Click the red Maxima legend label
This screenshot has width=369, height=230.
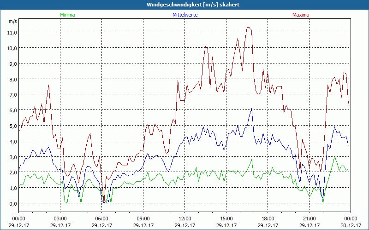pos(300,15)
